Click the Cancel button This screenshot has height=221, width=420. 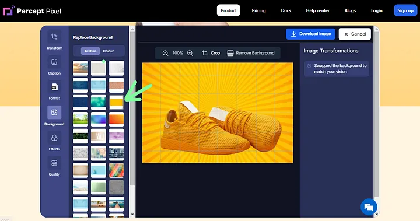pyautogui.click(x=355, y=34)
